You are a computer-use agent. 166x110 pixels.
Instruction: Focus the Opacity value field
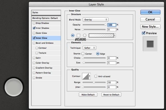[112, 25]
